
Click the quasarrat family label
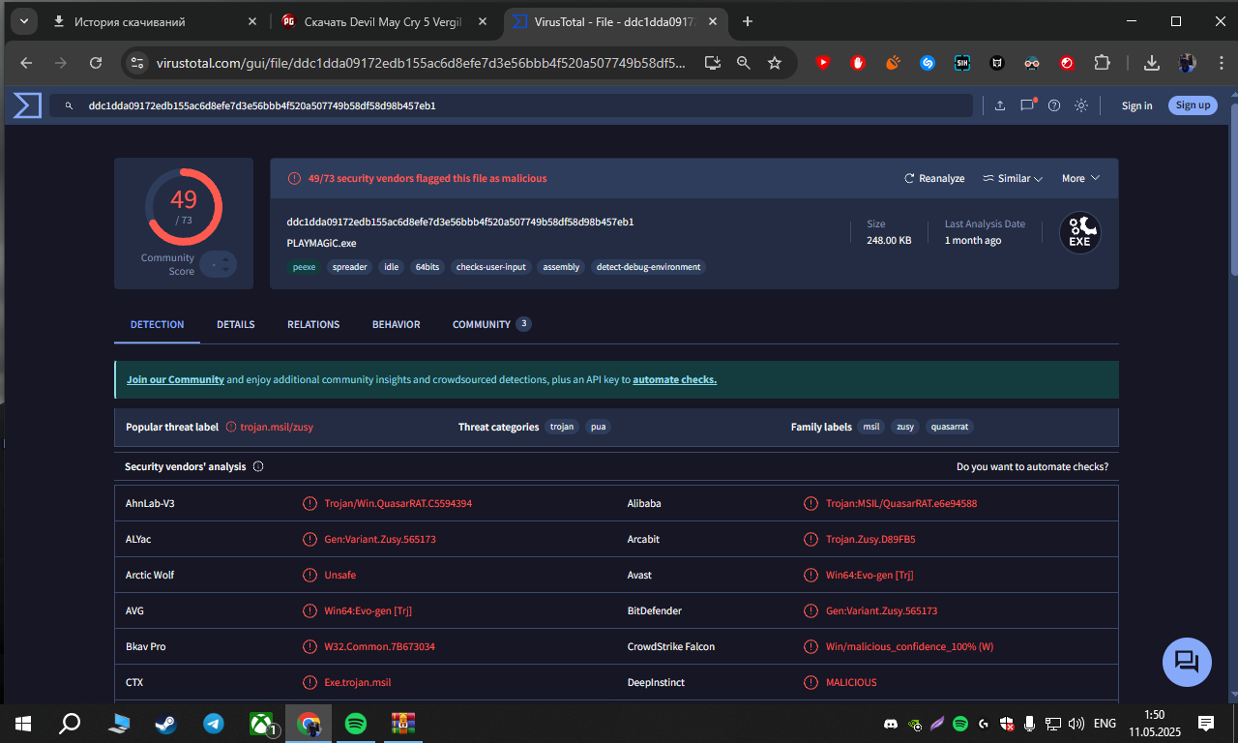click(949, 427)
